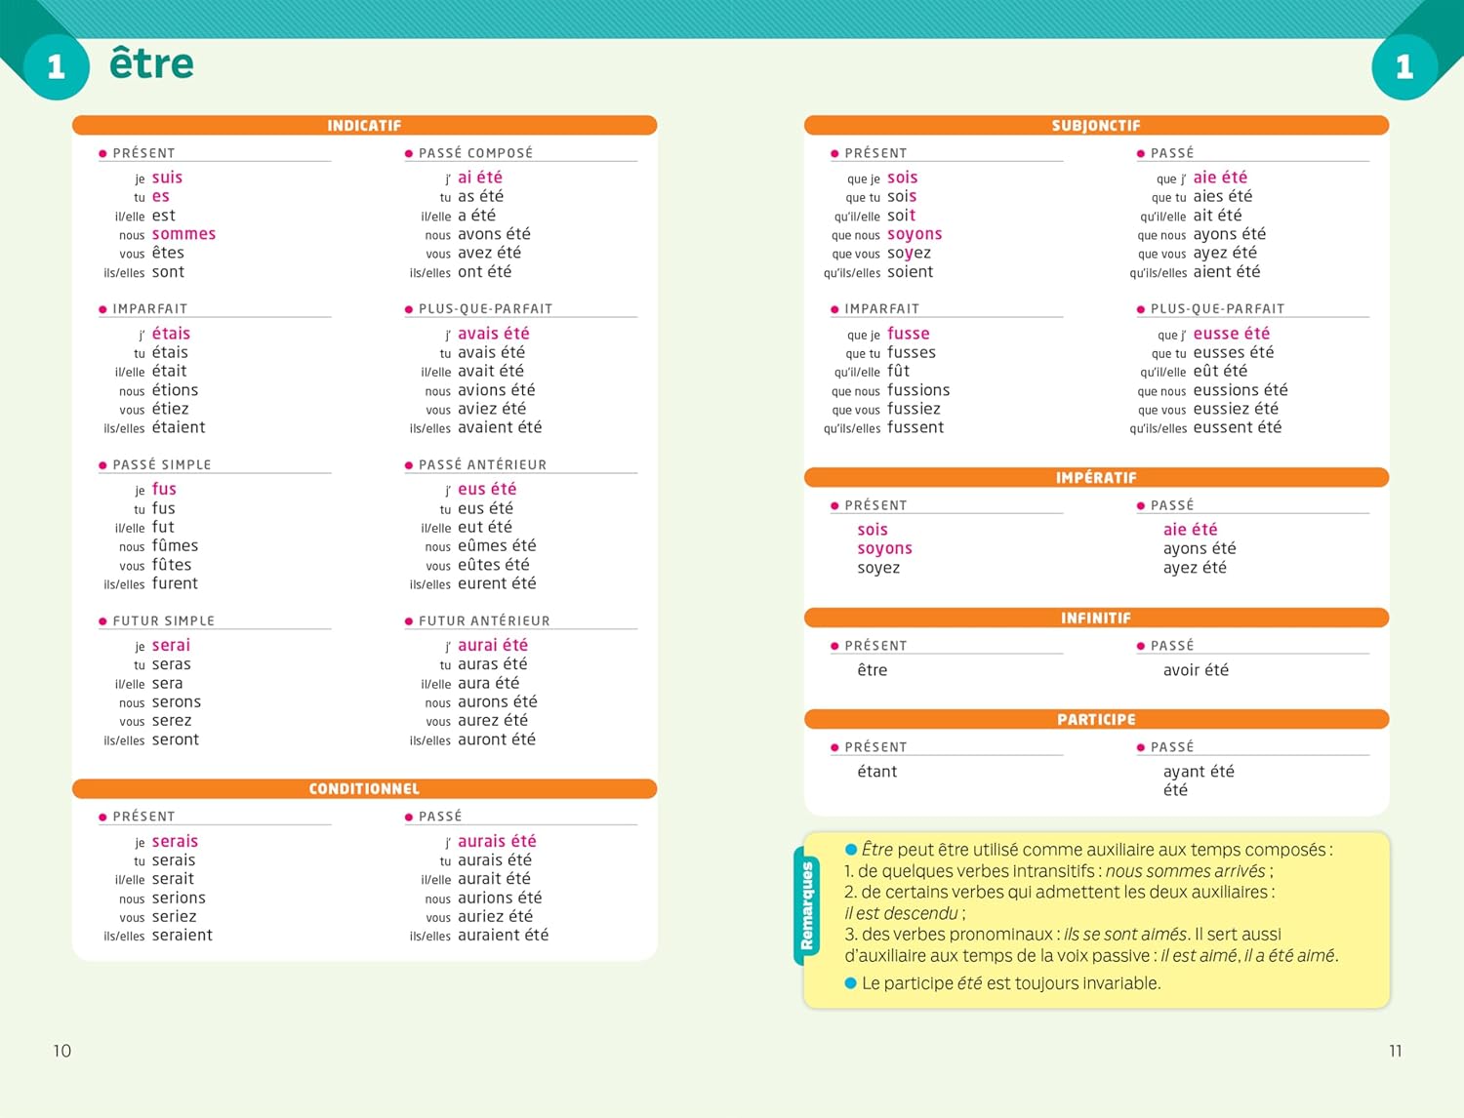Select the vertical Remarques side tab
1464x1118 pixels.
(x=807, y=905)
